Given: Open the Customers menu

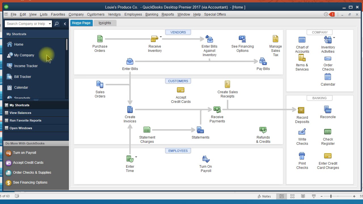Looking at the screenshot, I should coord(96,14).
